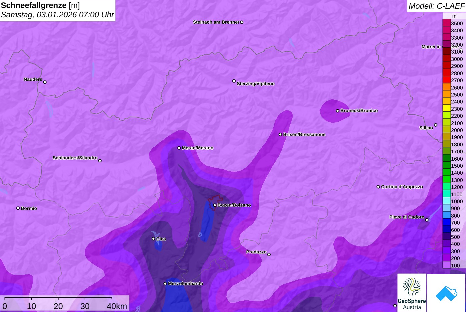Pick the bright green 1300 m swatch
Viewport: 466px width, 312px height.
coord(446,180)
